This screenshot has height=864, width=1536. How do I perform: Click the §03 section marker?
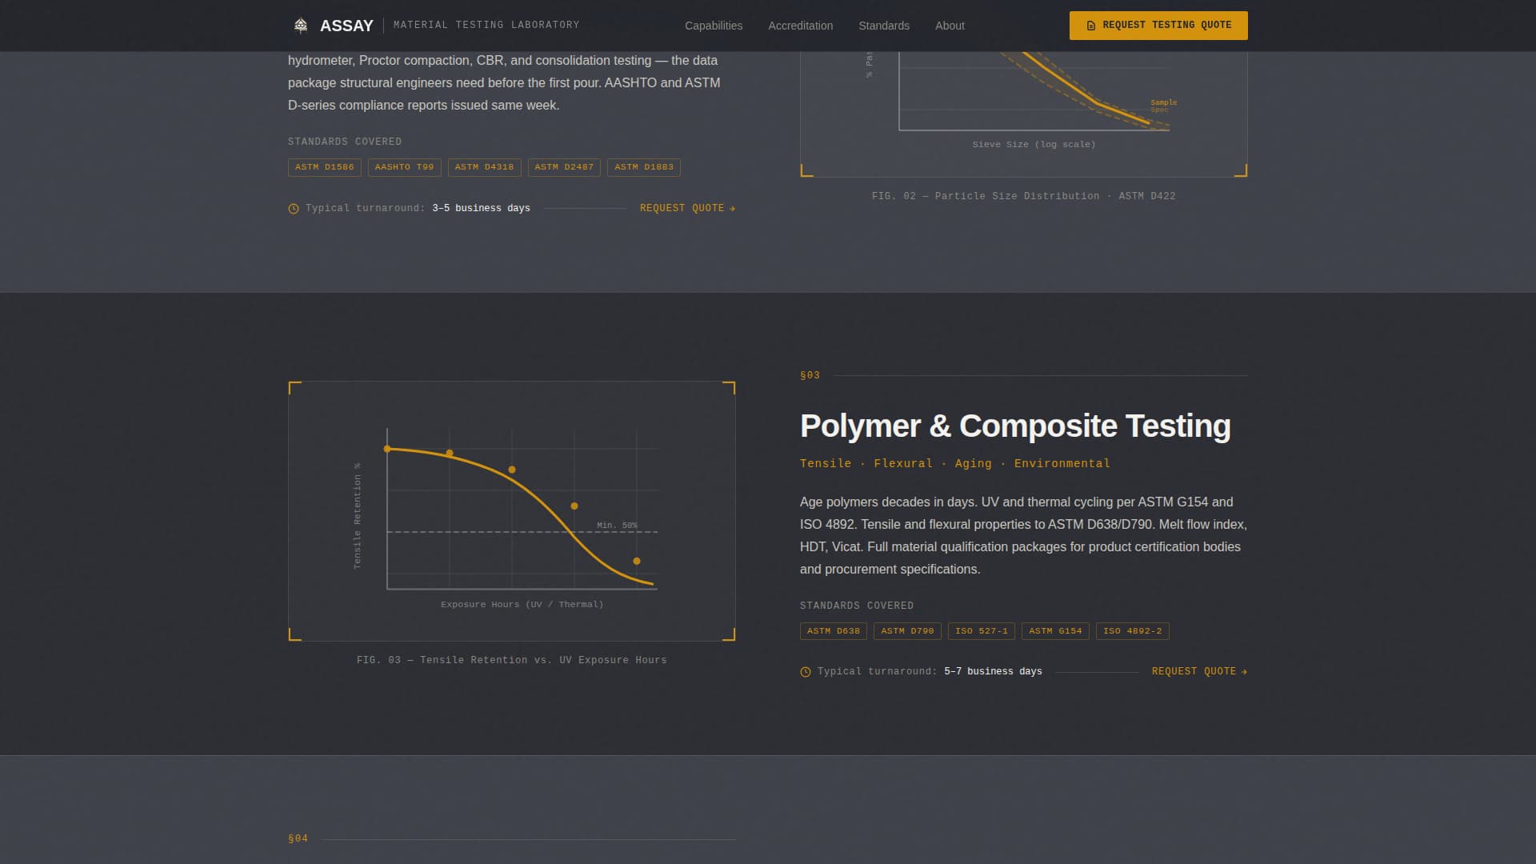tap(810, 374)
